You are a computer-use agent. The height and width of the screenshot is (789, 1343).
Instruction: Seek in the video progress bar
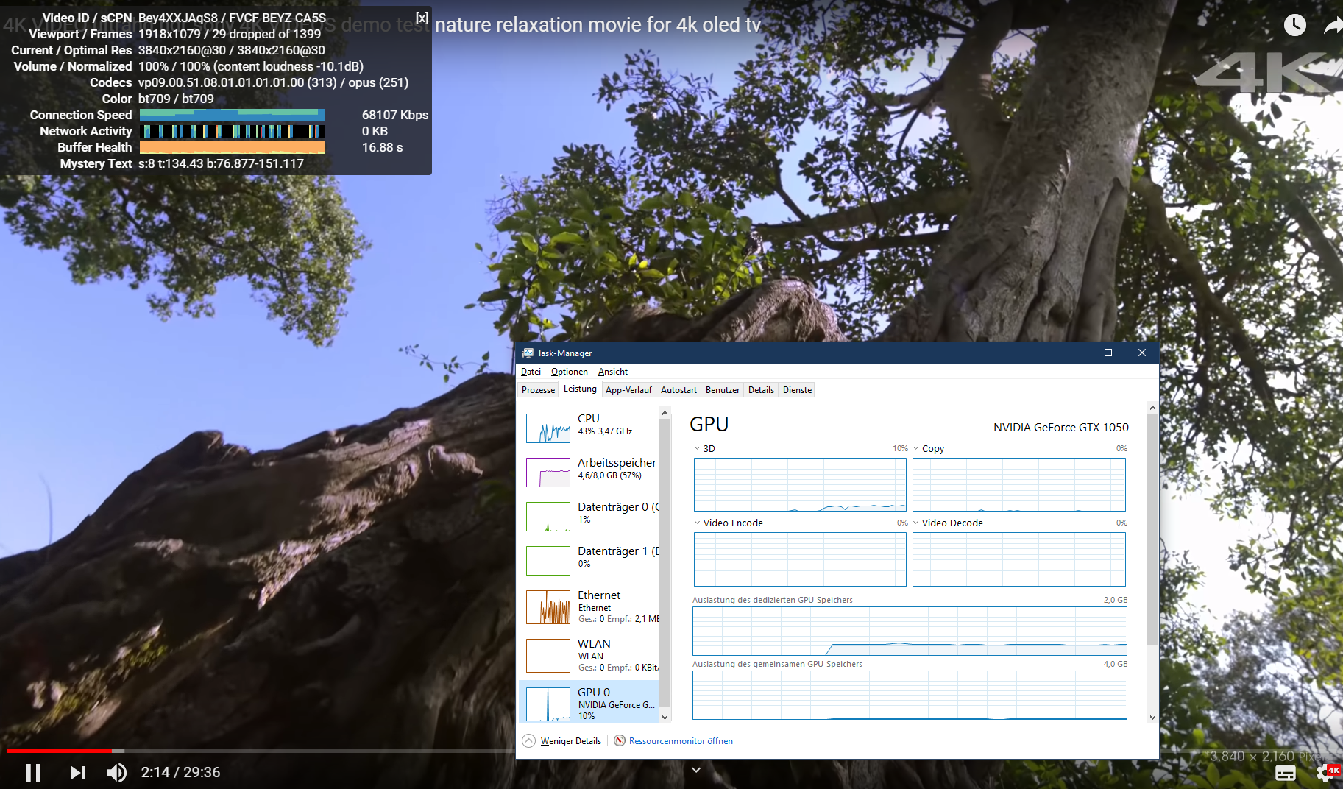point(294,751)
